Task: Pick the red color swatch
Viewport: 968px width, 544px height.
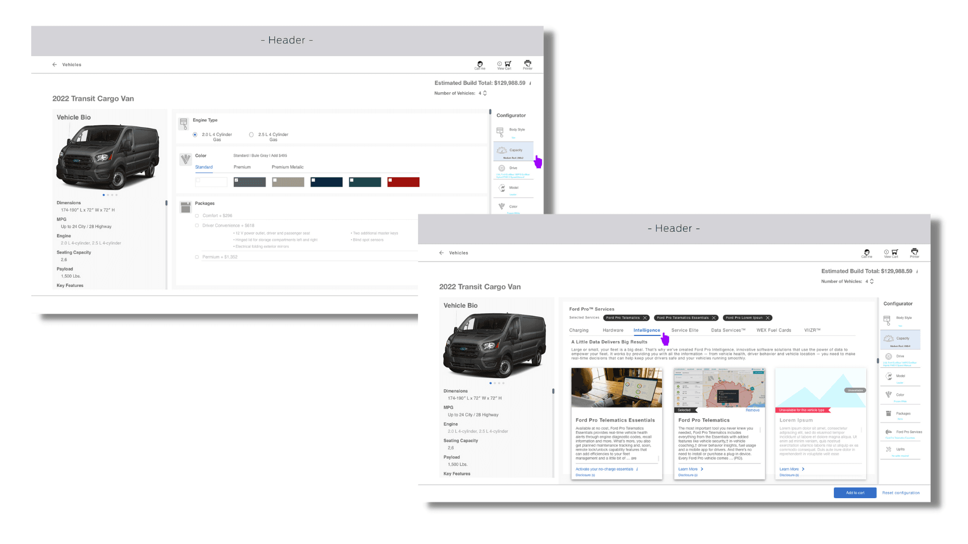Action: pos(403,182)
